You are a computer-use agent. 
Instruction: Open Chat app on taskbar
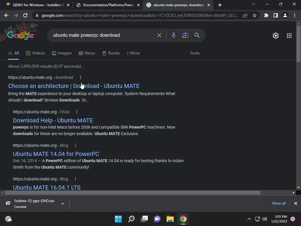coord(157,219)
